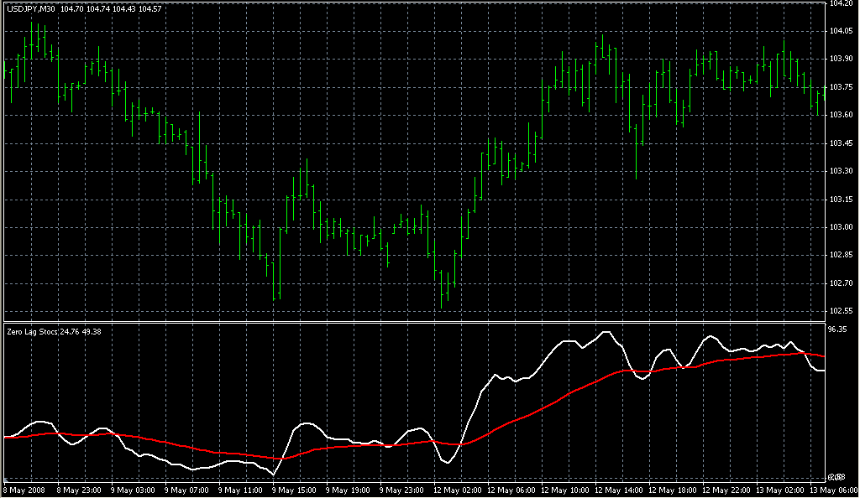This screenshot has width=860, height=498.
Task: Click the 12 May 02:00 time label
Action: 458,490
